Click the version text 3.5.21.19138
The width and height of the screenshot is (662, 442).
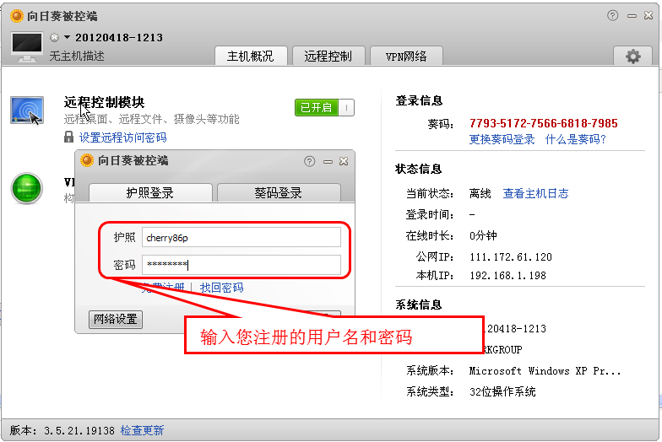pyautogui.click(x=79, y=430)
